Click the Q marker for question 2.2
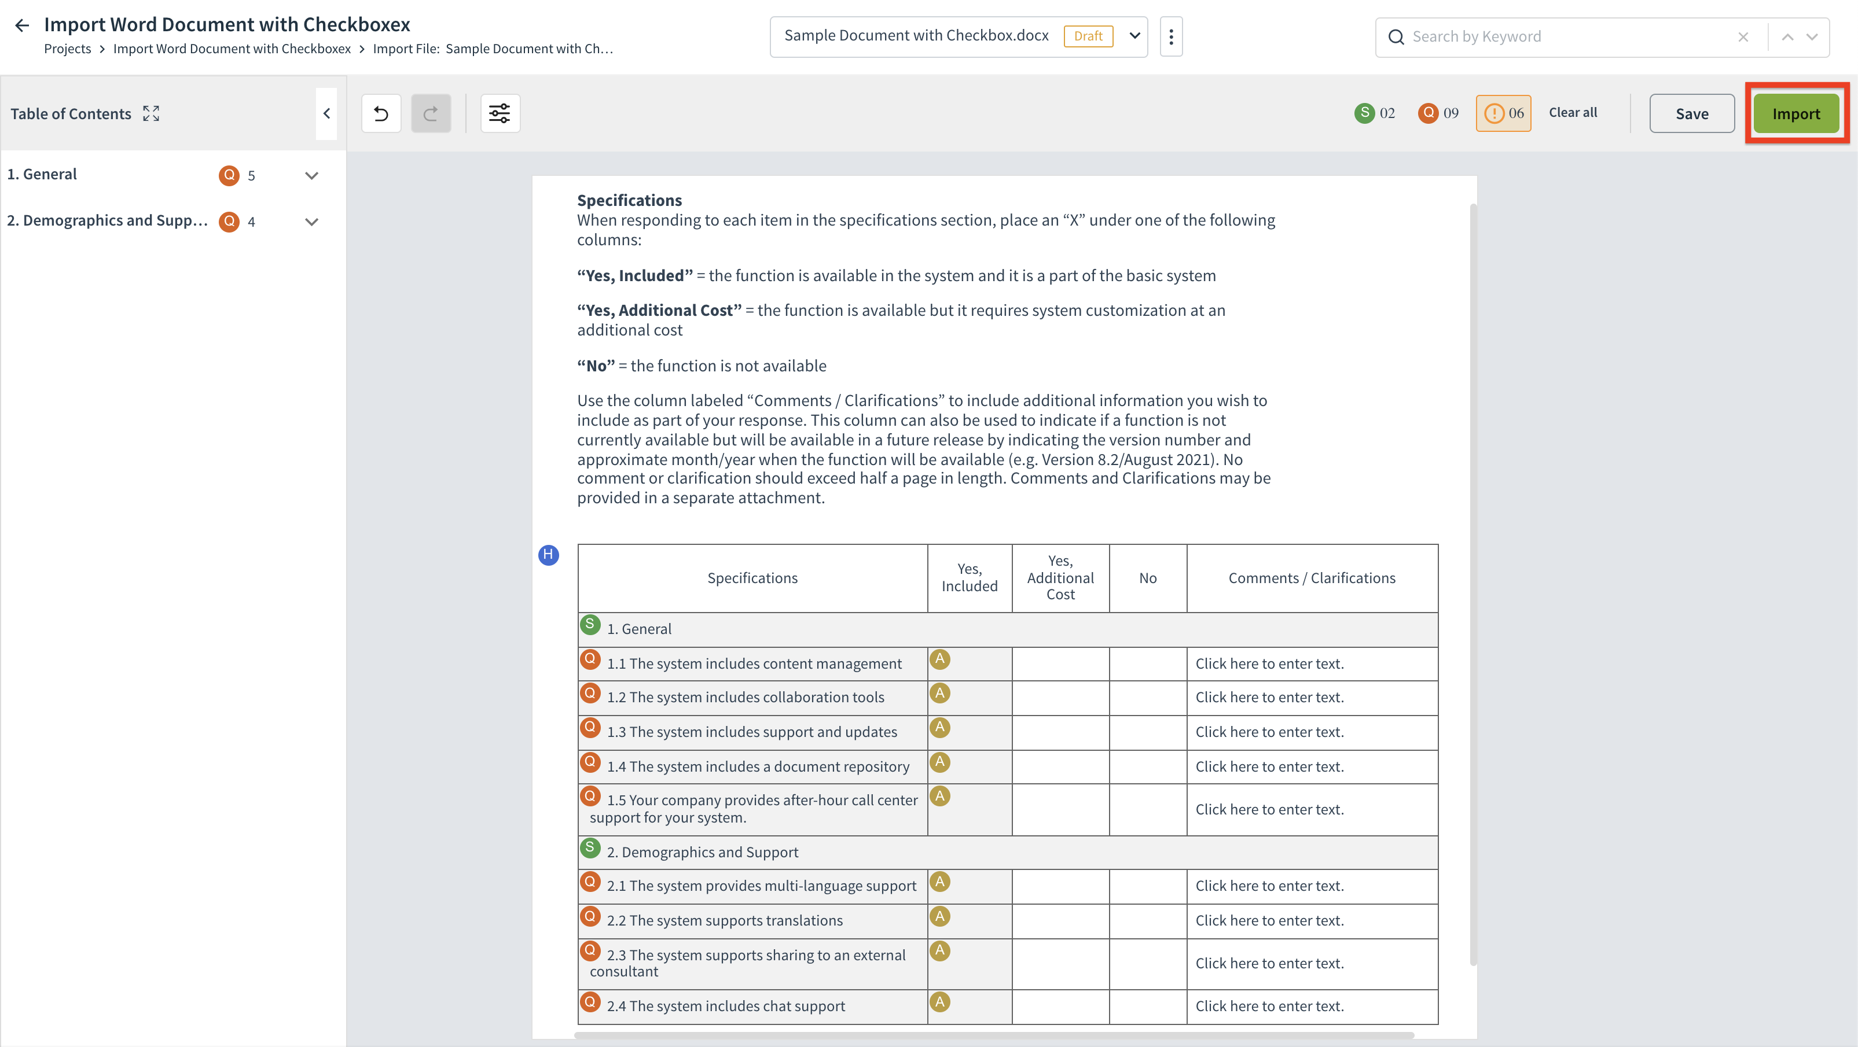The width and height of the screenshot is (1858, 1047). (x=590, y=917)
